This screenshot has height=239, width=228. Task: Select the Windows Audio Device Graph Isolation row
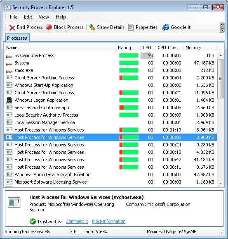[x=110, y=174]
